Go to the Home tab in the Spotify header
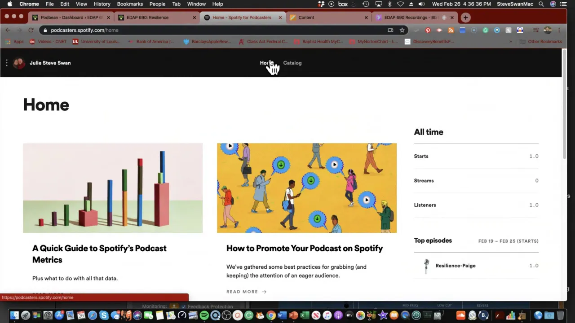The width and height of the screenshot is (575, 323). click(x=266, y=63)
